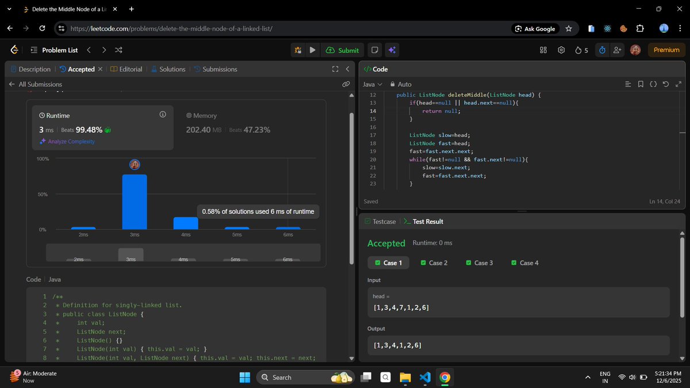Select the Case 3 result
The width and height of the screenshot is (690, 388).
[x=480, y=263]
